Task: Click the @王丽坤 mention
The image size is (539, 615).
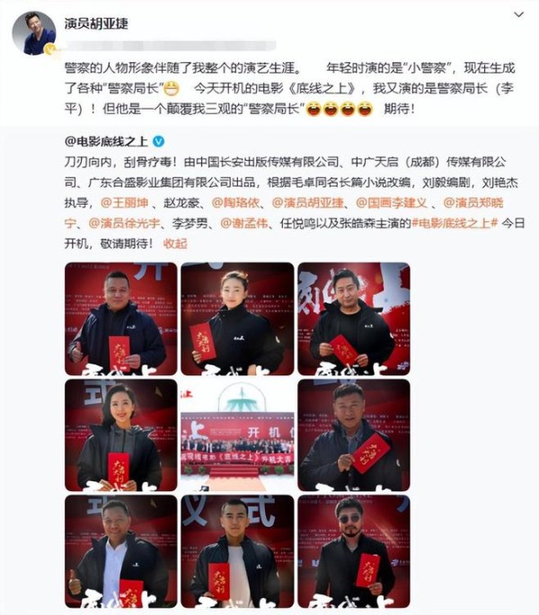Action: point(125,203)
